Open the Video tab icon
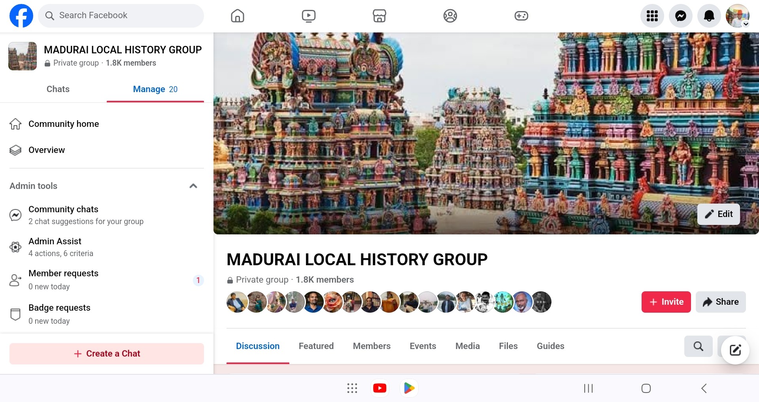 (308, 16)
